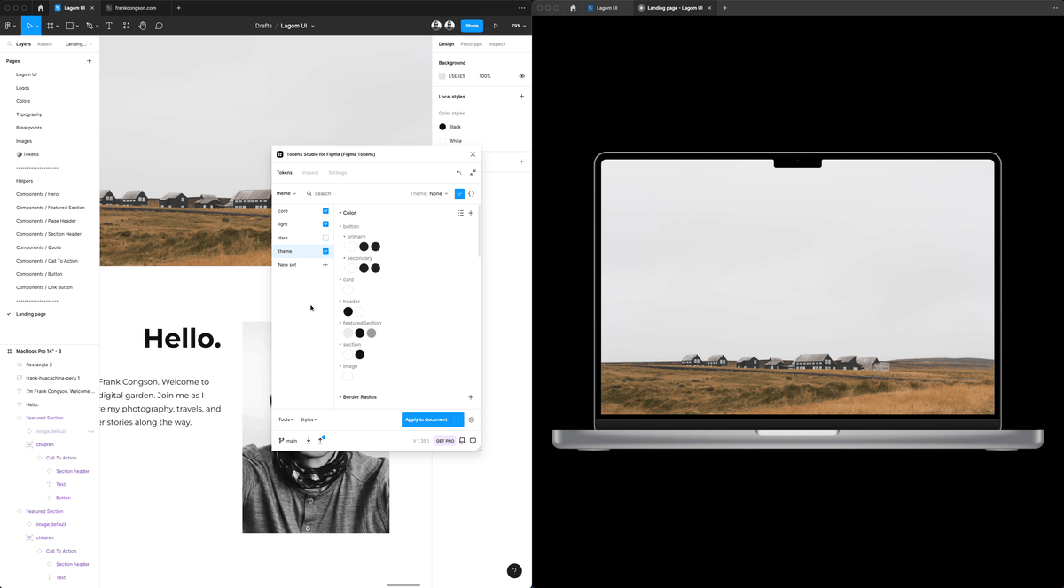Toggle Color tokens list display
This screenshot has height=588, width=1064.
click(x=461, y=213)
